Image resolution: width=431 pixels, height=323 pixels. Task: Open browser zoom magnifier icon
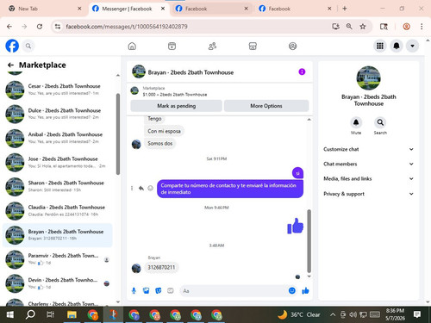click(349, 27)
